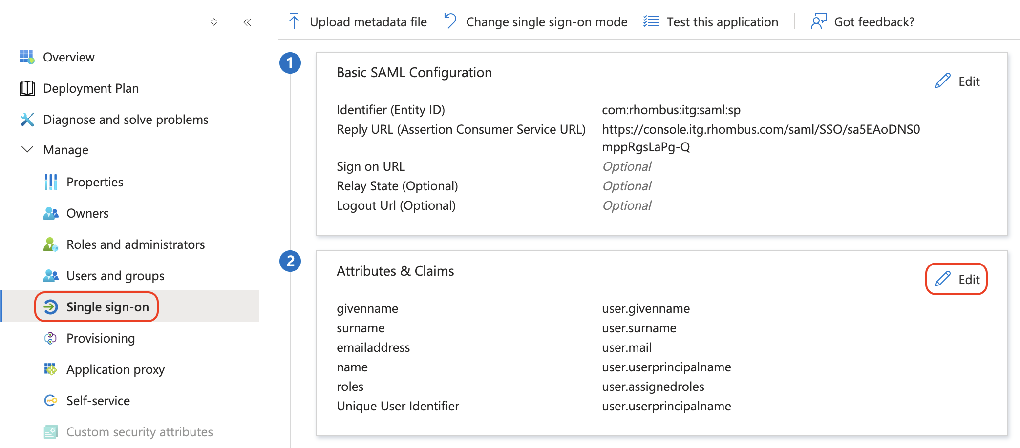The width and height of the screenshot is (1020, 448).
Task: Open Custom security attributes
Action: coord(140,432)
